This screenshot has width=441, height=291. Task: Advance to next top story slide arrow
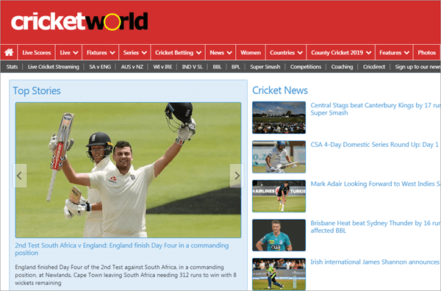pyautogui.click(x=237, y=176)
